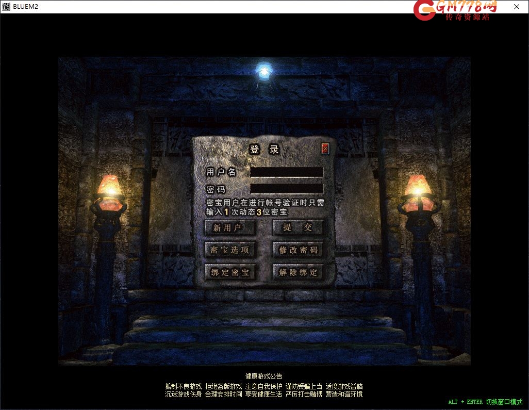Click the 密码 label
529x410 pixels.
click(x=216, y=189)
